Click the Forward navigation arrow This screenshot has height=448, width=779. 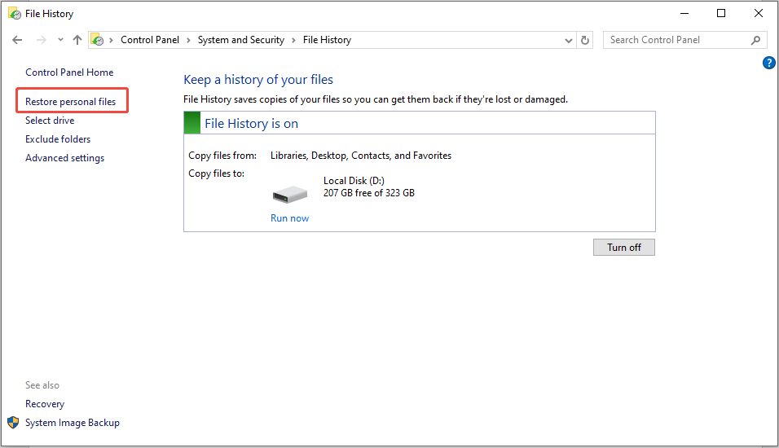coord(42,40)
